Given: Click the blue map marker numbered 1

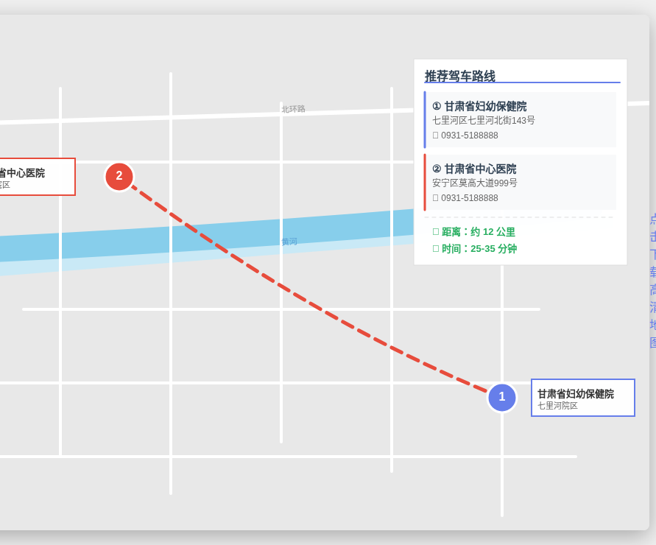Looking at the screenshot, I should coord(502,398).
